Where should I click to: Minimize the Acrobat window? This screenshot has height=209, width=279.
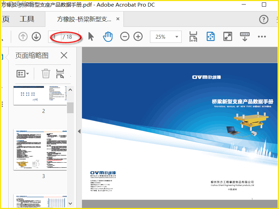[x=244, y=5]
